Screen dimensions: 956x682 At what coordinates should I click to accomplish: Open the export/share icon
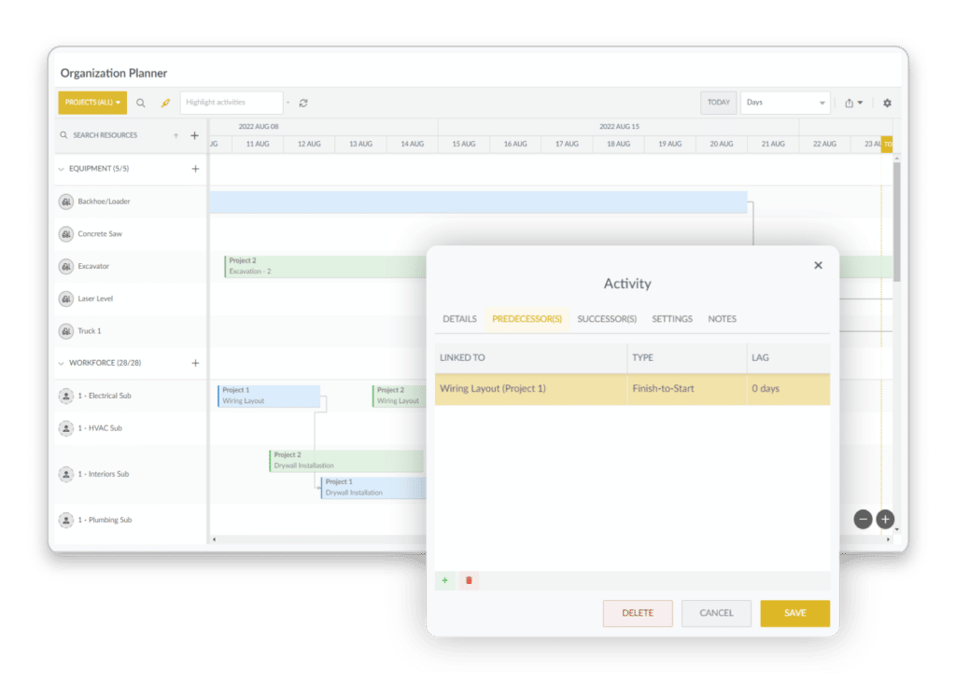tap(850, 103)
